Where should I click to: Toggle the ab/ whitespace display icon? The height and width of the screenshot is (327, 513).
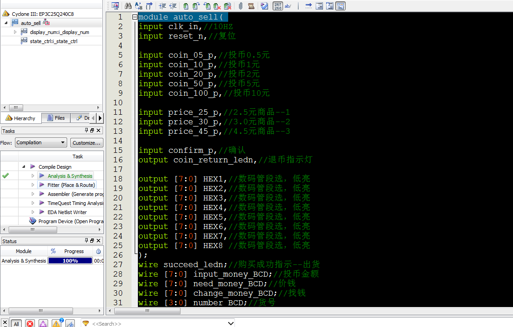click(288, 6)
